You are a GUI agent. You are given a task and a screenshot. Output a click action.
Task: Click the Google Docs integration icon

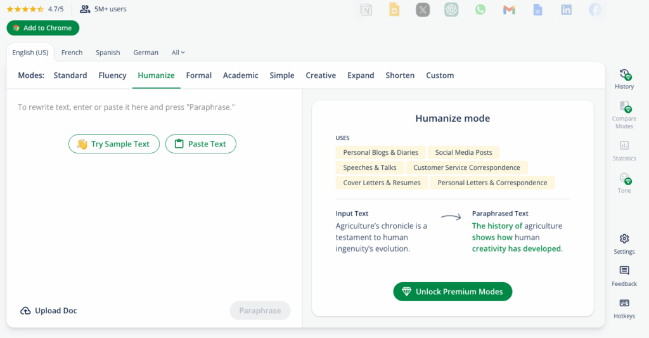(x=537, y=10)
